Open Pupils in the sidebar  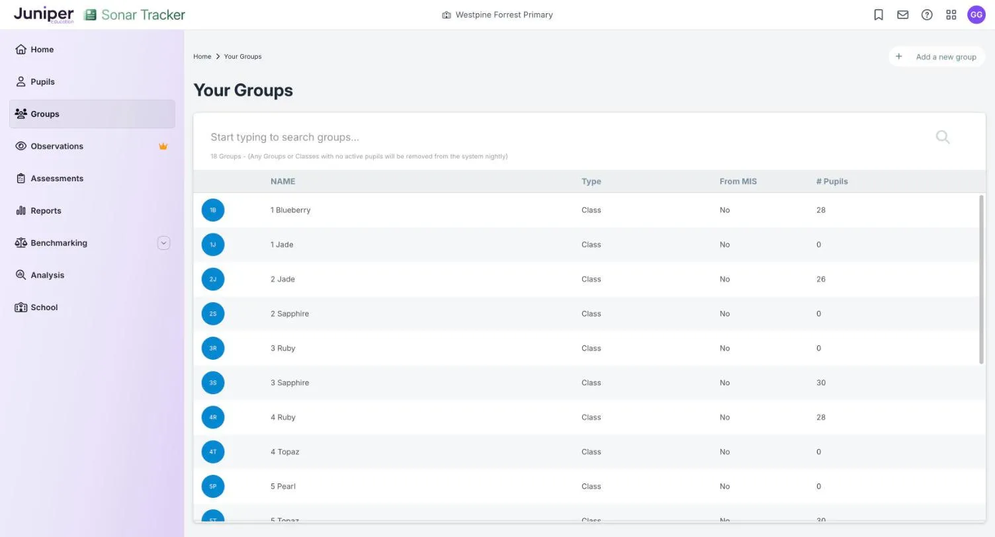pos(92,82)
